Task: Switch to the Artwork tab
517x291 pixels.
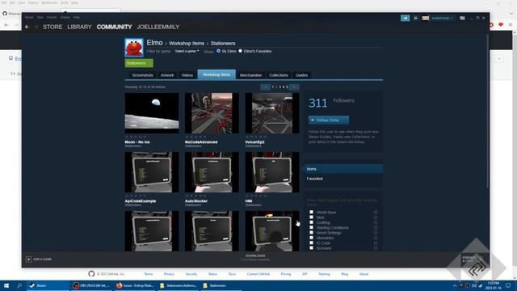Action: (x=167, y=75)
